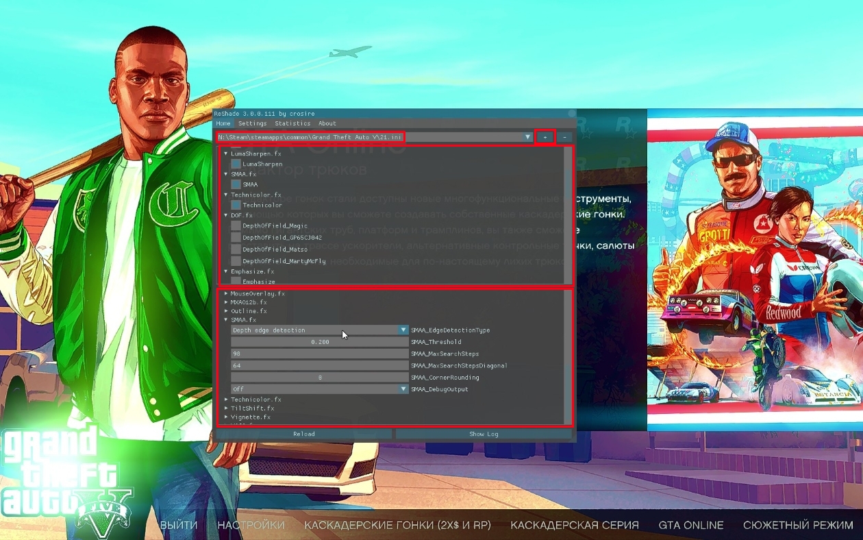This screenshot has width=863, height=540.
Task: Open НАСТРОЙКИ in the game menu
Action: 251,525
